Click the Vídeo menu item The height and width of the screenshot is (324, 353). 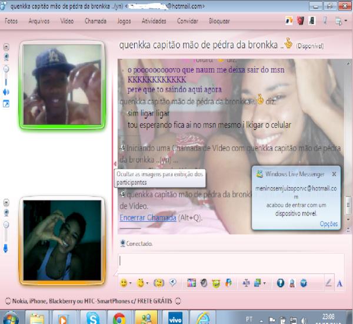point(67,21)
